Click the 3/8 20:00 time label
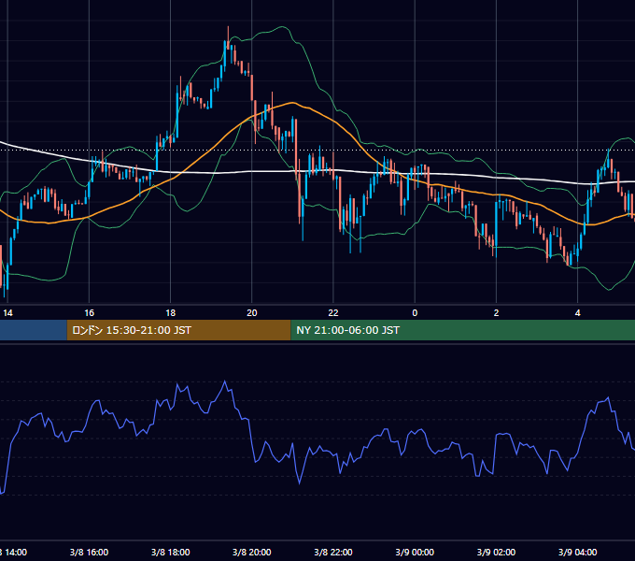This screenshot has height=561, width=635. point(252,552)
